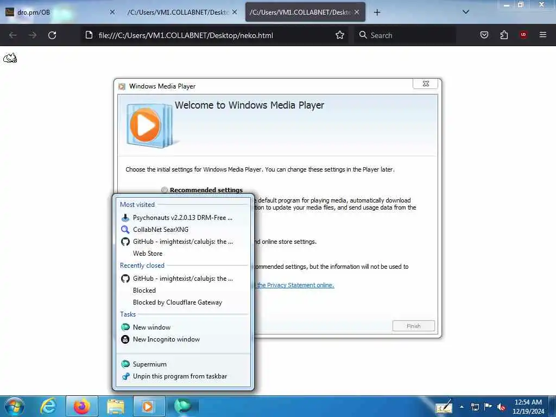The width and height of the screenshot is (556, 417).
Task: Click the incognito icon in jump list
Action: click(x=125, y=339)
